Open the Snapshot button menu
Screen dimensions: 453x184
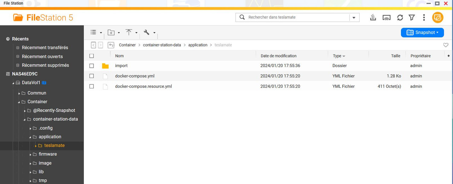coord(422,32)
